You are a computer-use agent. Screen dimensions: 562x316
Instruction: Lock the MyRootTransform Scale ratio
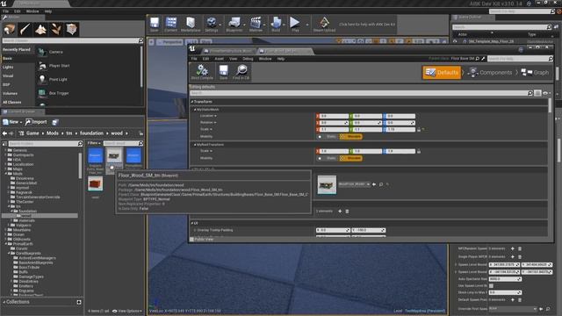coord(419,151)
